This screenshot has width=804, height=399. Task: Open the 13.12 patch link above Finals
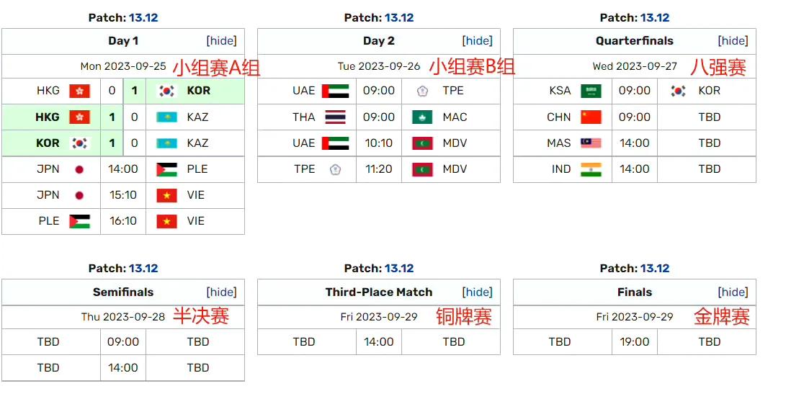coord(655,268)
